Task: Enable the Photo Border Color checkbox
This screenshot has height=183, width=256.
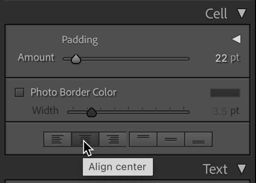Action: [x=19, y=92]
